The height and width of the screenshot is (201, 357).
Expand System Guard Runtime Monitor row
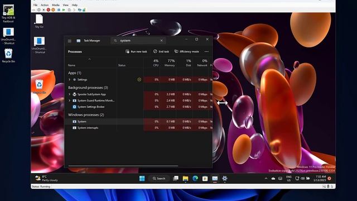click(69, 100)
